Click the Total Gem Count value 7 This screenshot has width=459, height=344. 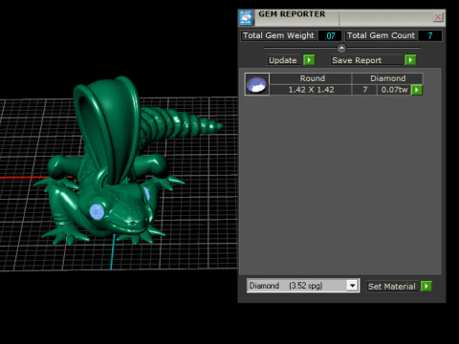point(430,35)
